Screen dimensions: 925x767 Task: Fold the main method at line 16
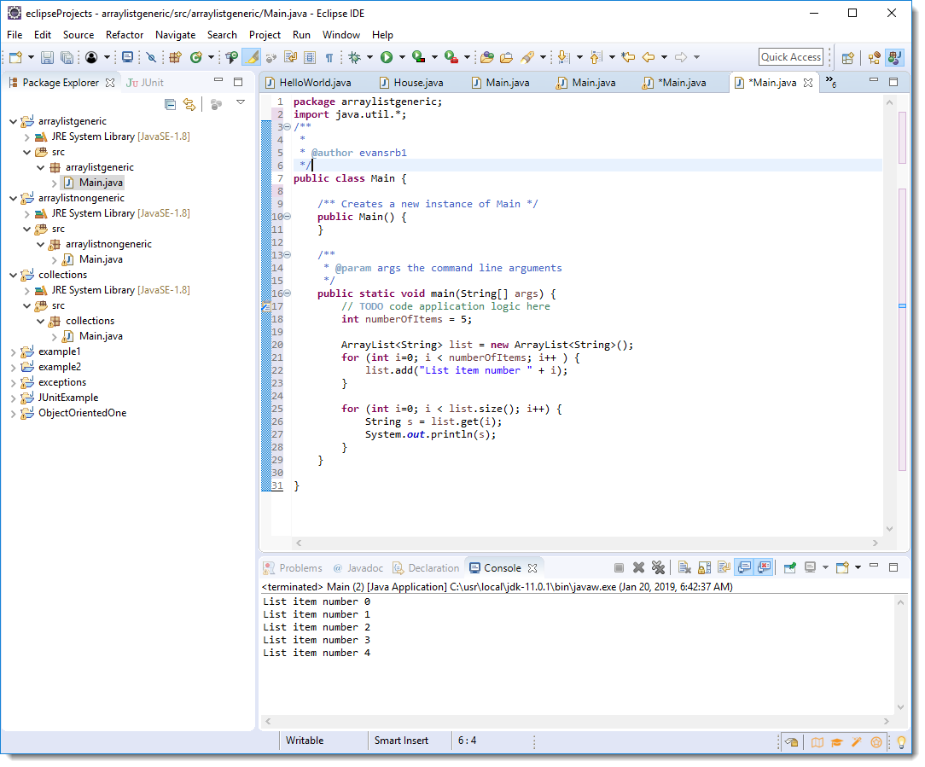(288, 293)
